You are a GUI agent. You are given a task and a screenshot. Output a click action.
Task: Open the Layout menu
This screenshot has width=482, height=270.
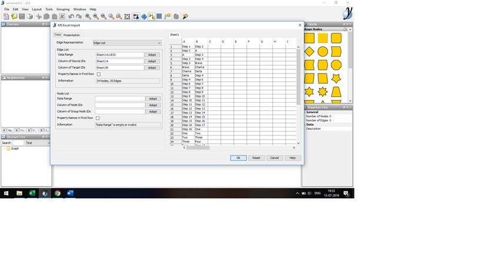(36, 9)
